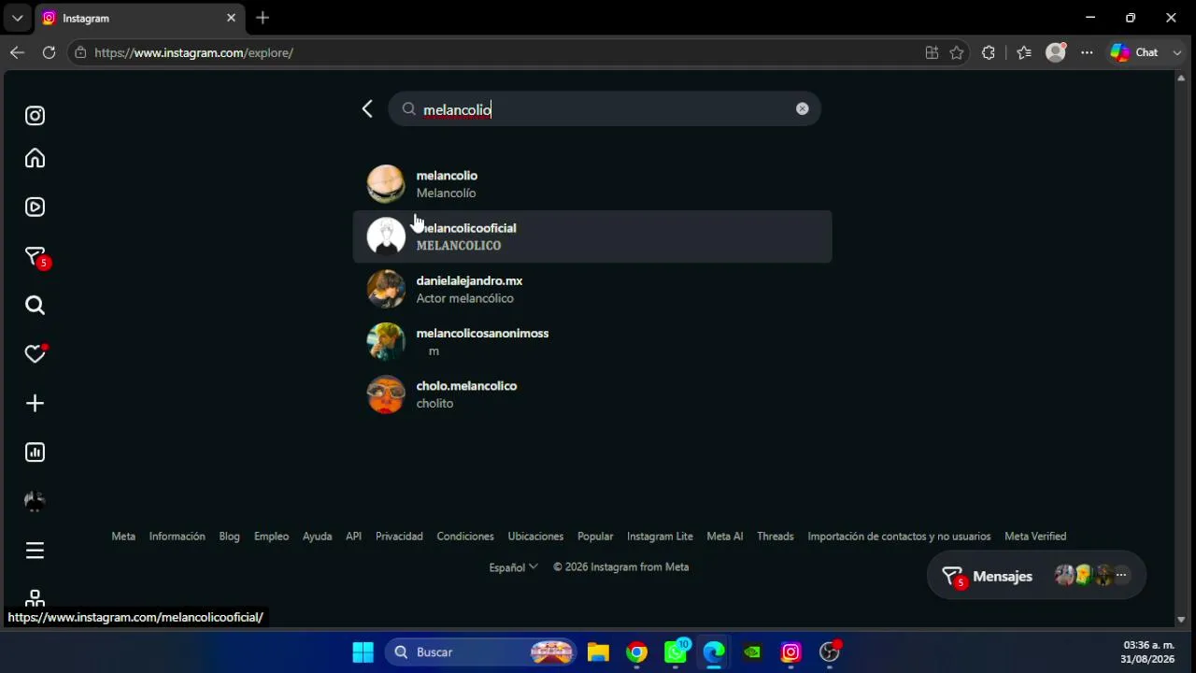Open Importación de contactos y no usuarios
Screen dimensions: 1196x673
899,537
